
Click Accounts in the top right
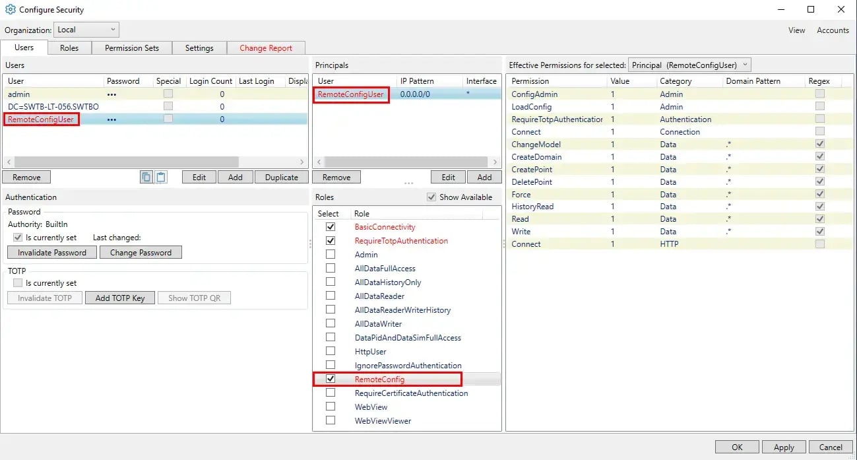tap(832, 30)
